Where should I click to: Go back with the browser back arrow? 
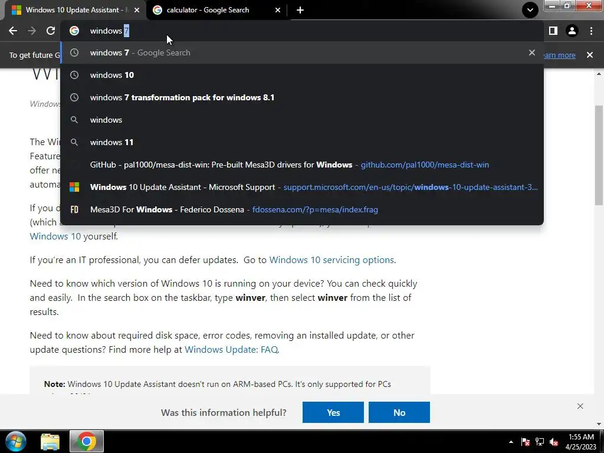coord(13,31)
